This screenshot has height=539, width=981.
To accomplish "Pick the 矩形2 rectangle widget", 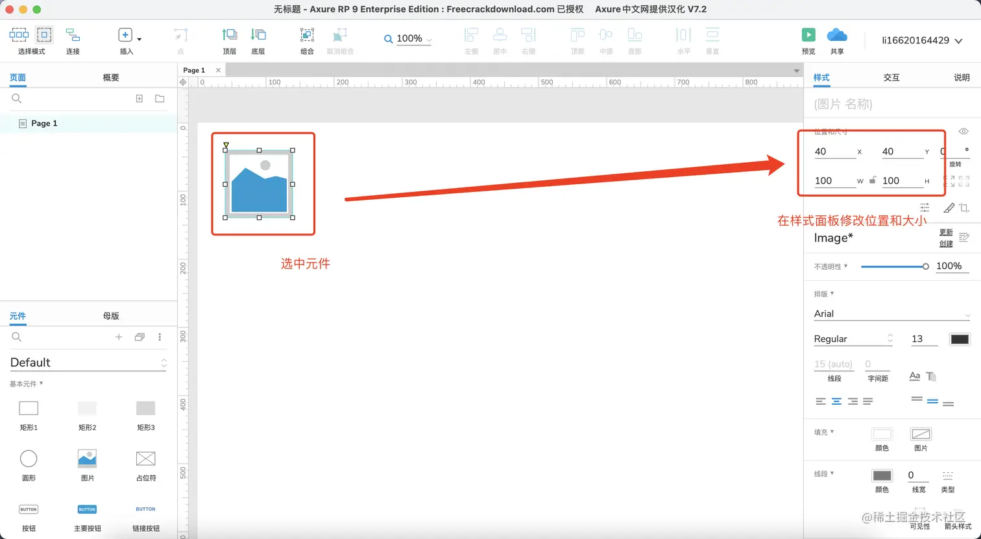I will [87, 415].
